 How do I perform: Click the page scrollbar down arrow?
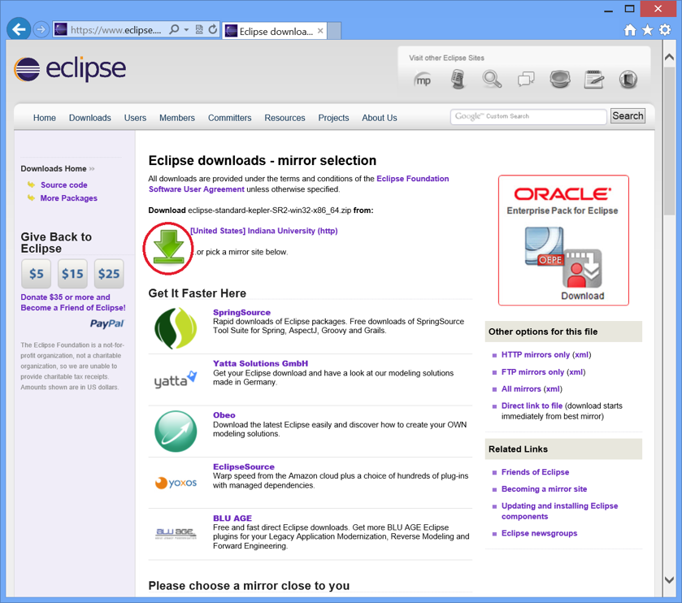pos(669,579)
